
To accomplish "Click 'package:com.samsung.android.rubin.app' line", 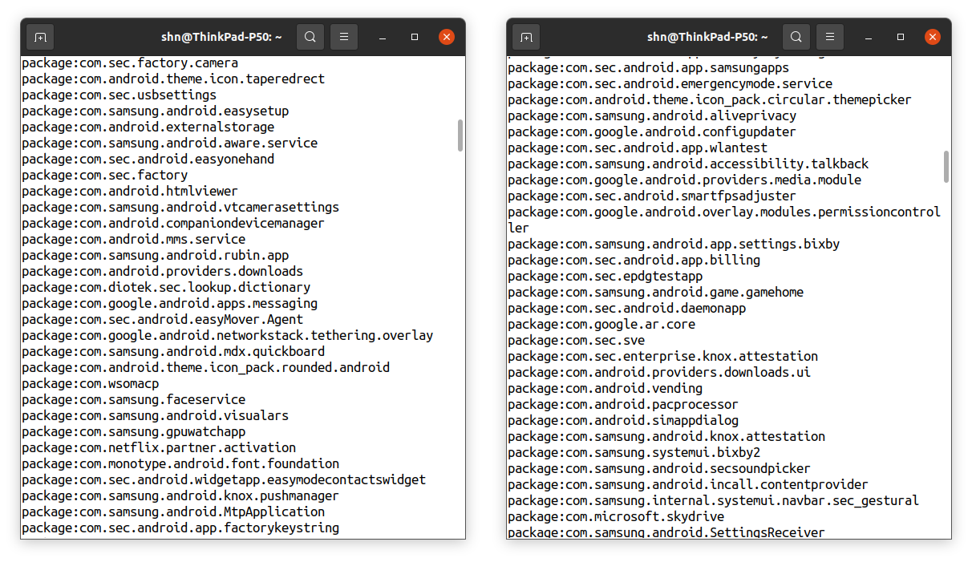I will coord(156,255).
